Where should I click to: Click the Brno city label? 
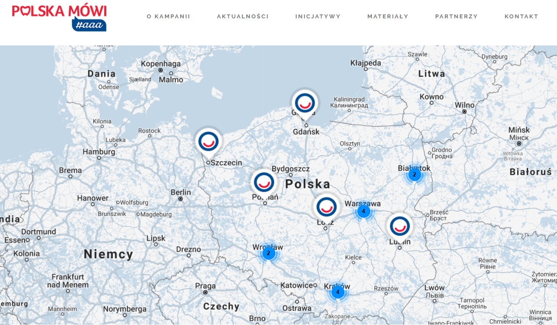click(257, 318)
